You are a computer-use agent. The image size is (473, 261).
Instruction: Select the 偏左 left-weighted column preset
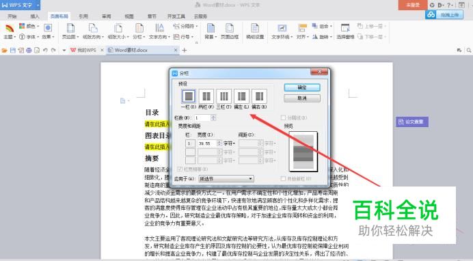[x=242, y=96]
